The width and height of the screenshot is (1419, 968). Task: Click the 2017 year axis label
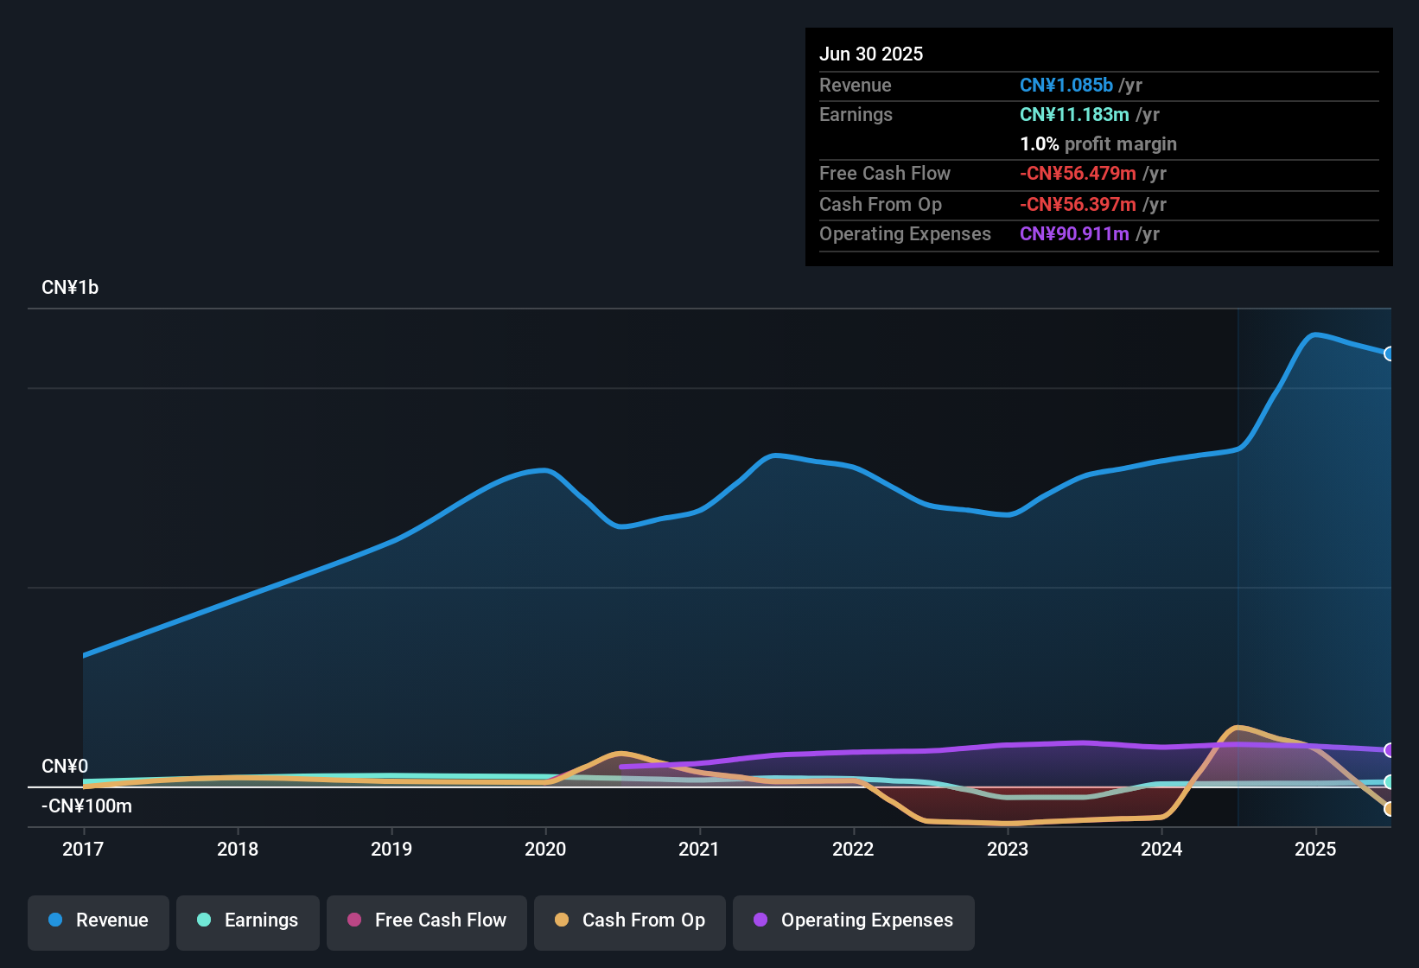pos(83,849)
